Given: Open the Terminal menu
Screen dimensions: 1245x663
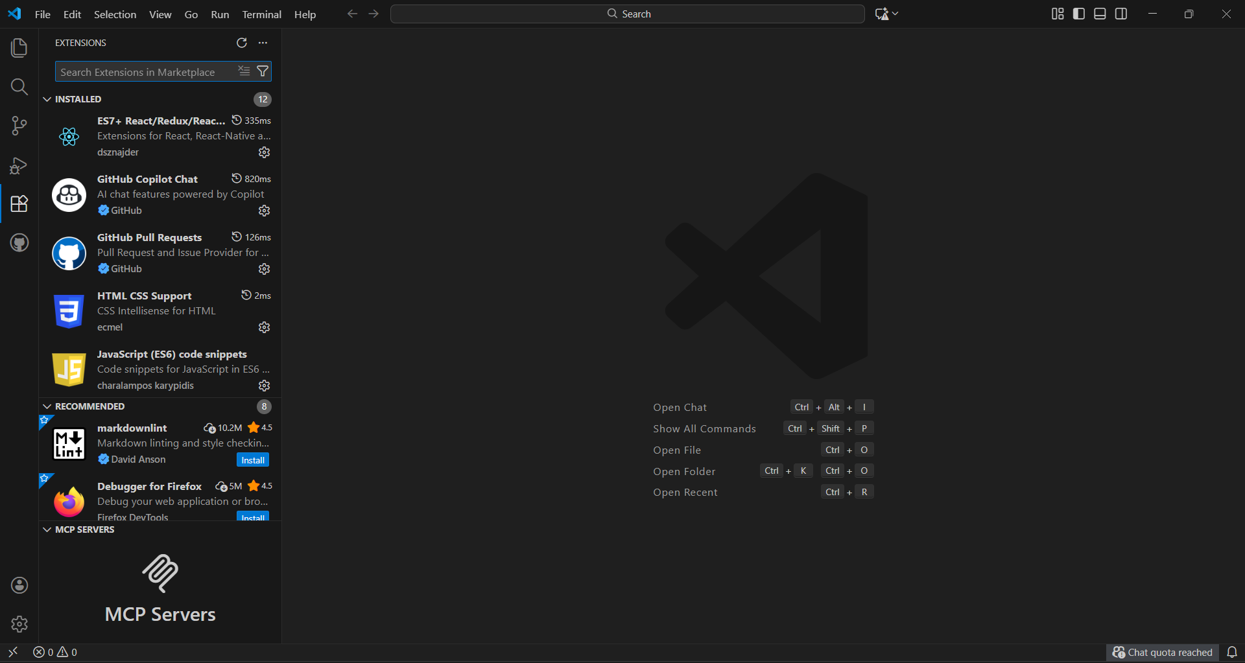Looking at the screenshot, I should [x=261, y=14].
